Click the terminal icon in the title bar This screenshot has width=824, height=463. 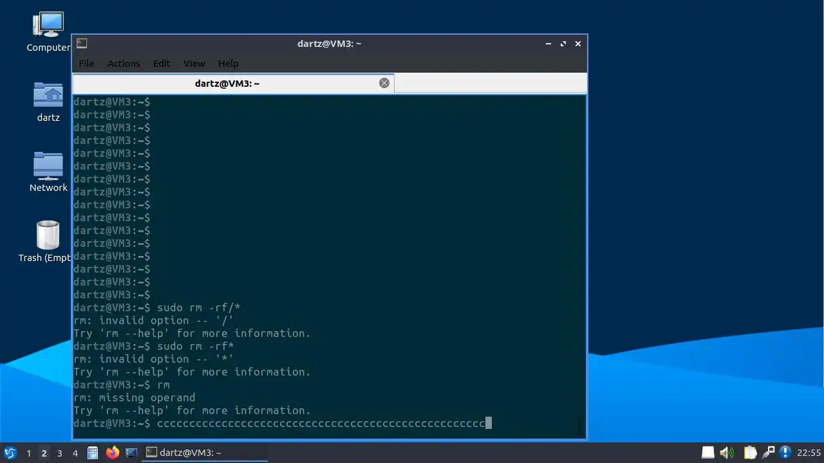(82, 44)
